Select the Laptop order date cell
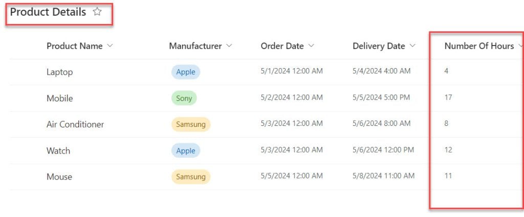The height and width of the screenshot is (217, 524). point(292,71)
